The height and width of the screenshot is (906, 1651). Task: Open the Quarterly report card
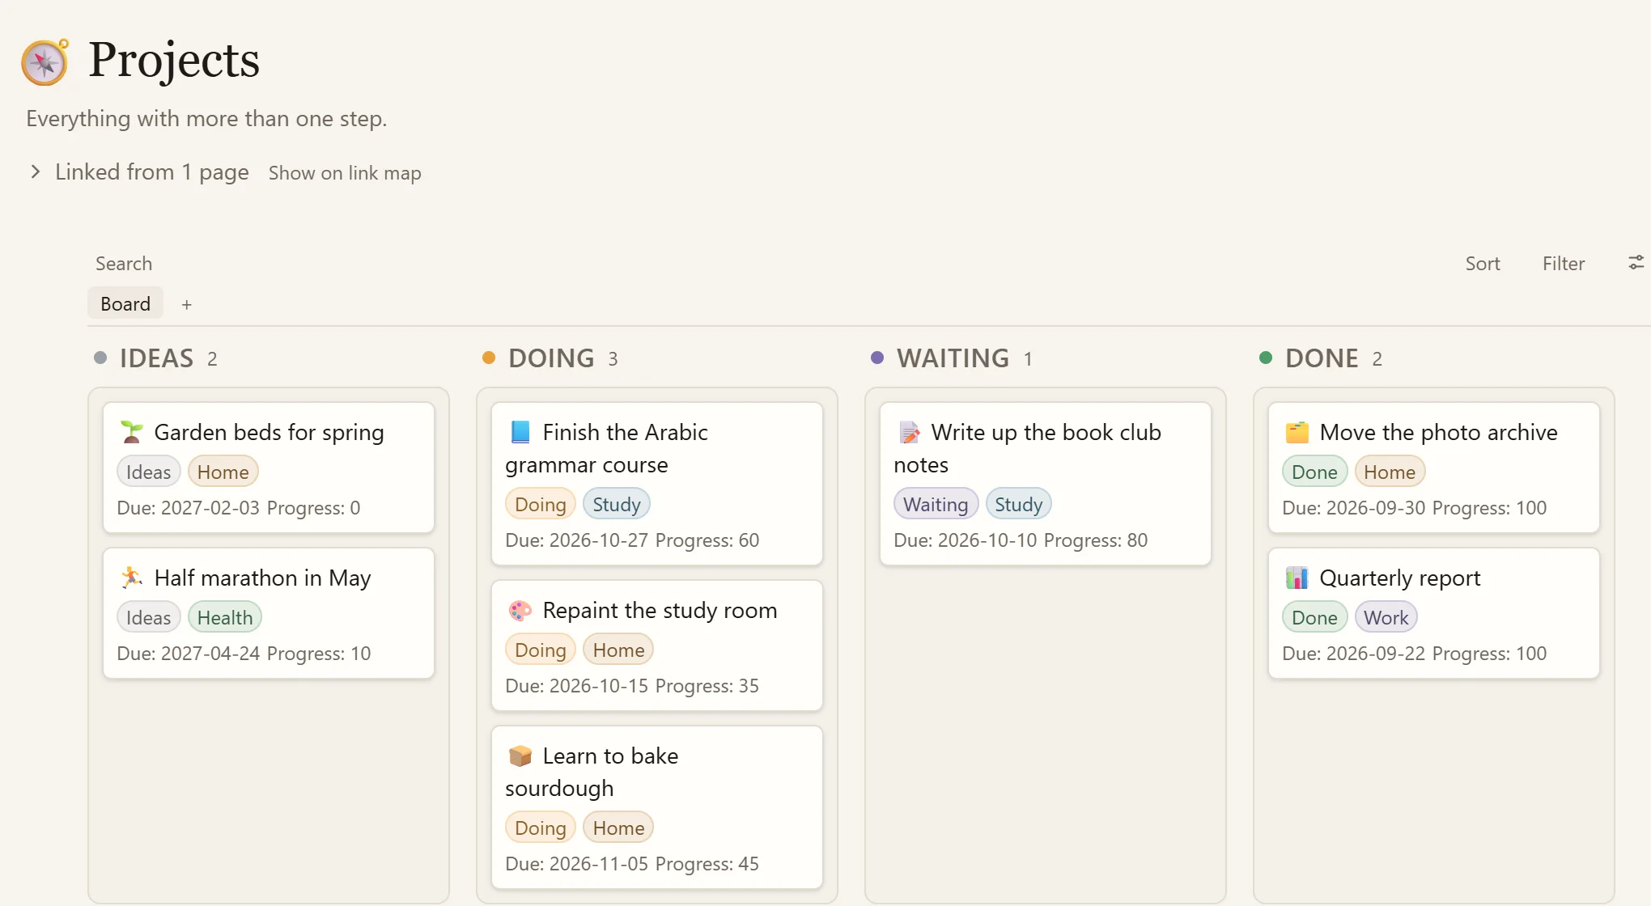pos(1434,613)
